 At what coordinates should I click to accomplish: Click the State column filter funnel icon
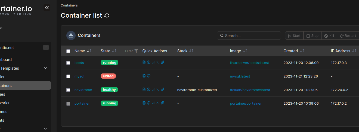(136, 51)
